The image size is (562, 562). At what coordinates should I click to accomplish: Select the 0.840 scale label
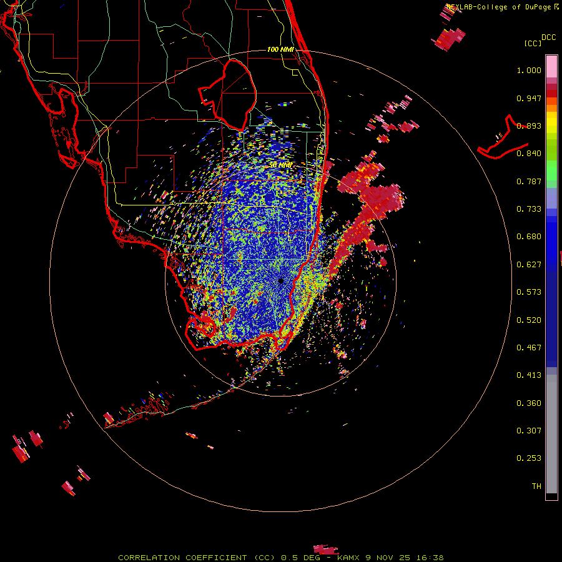(529, 154)
